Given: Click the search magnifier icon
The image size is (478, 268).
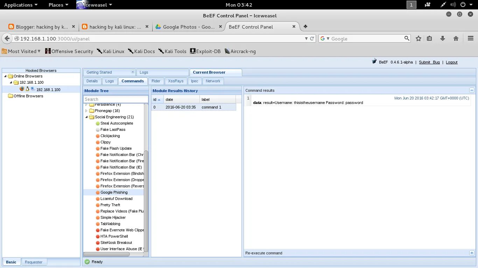Looking at the screenshot, I should pyautogui.click(x=407, y=38).
